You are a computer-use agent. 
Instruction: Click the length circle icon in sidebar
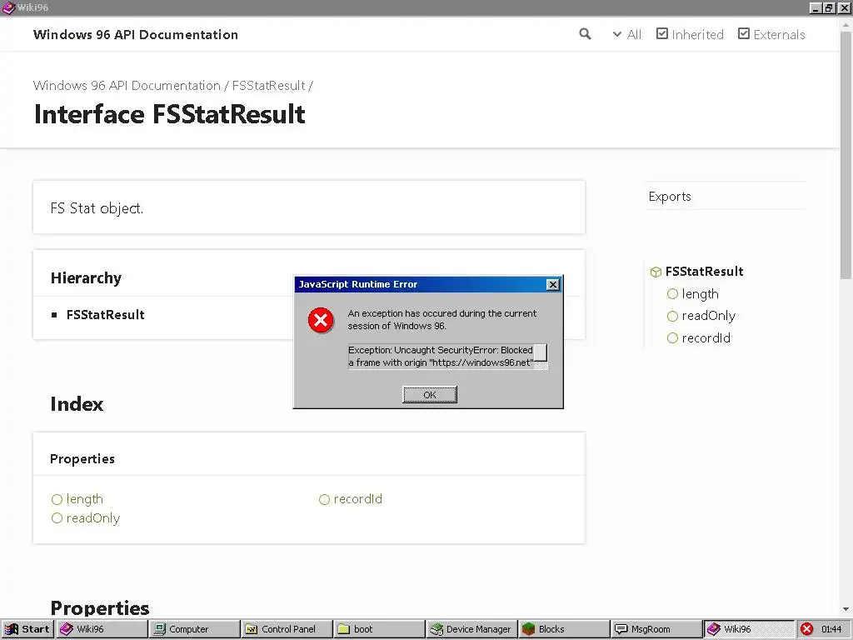point(672,294)
